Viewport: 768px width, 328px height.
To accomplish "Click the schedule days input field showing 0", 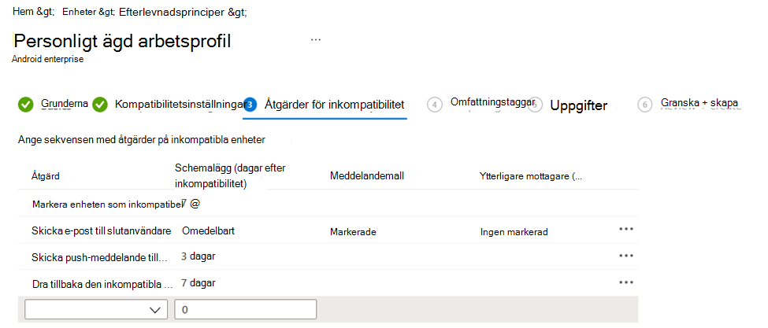I will [x=246, y=309].
